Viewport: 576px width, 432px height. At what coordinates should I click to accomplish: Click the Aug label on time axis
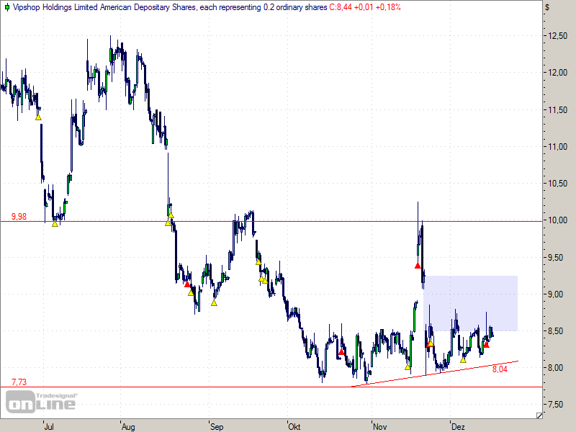(128, 426)
